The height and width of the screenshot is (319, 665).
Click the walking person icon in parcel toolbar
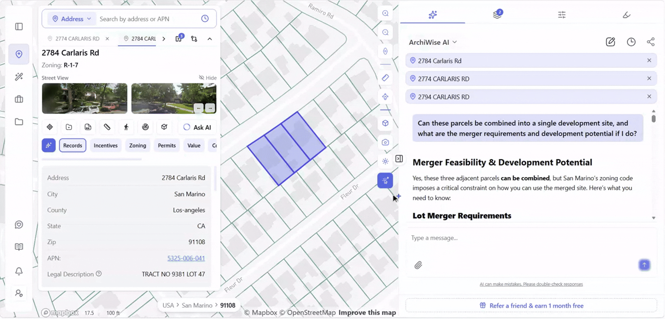pos(126,127)
